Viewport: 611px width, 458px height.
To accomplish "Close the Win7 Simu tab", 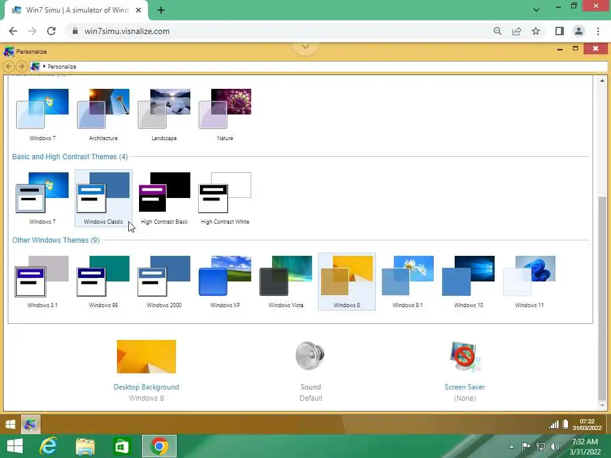I will [x=138, y=10].
